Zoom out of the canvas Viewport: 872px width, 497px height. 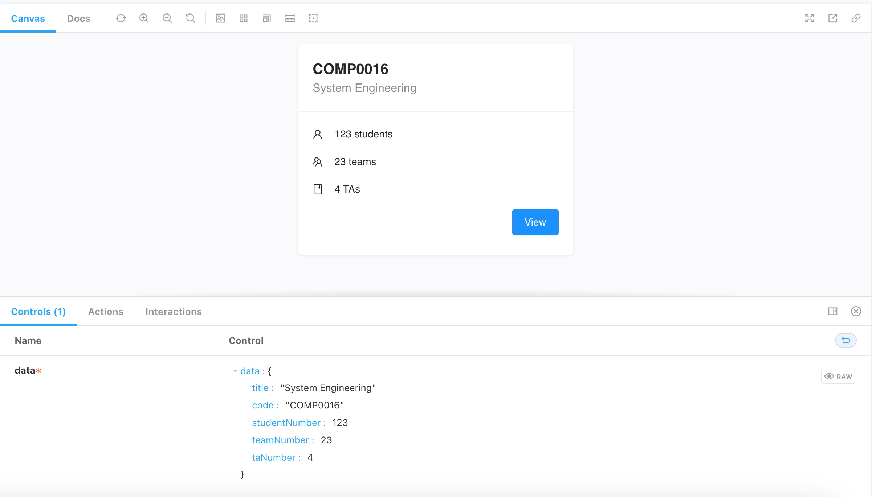tap(167, 18)
